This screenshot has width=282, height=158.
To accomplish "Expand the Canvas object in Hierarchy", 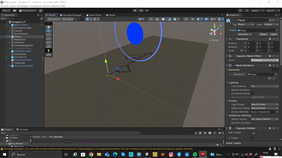I will pyautogui.click(x=10, y=31).
